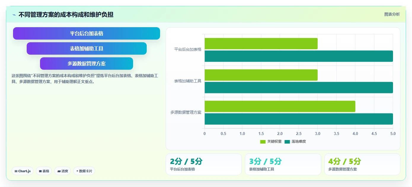Click the 多源数据管理方案 caption in the third card
This screenshot has width=412, height=187.
(343, 169)
